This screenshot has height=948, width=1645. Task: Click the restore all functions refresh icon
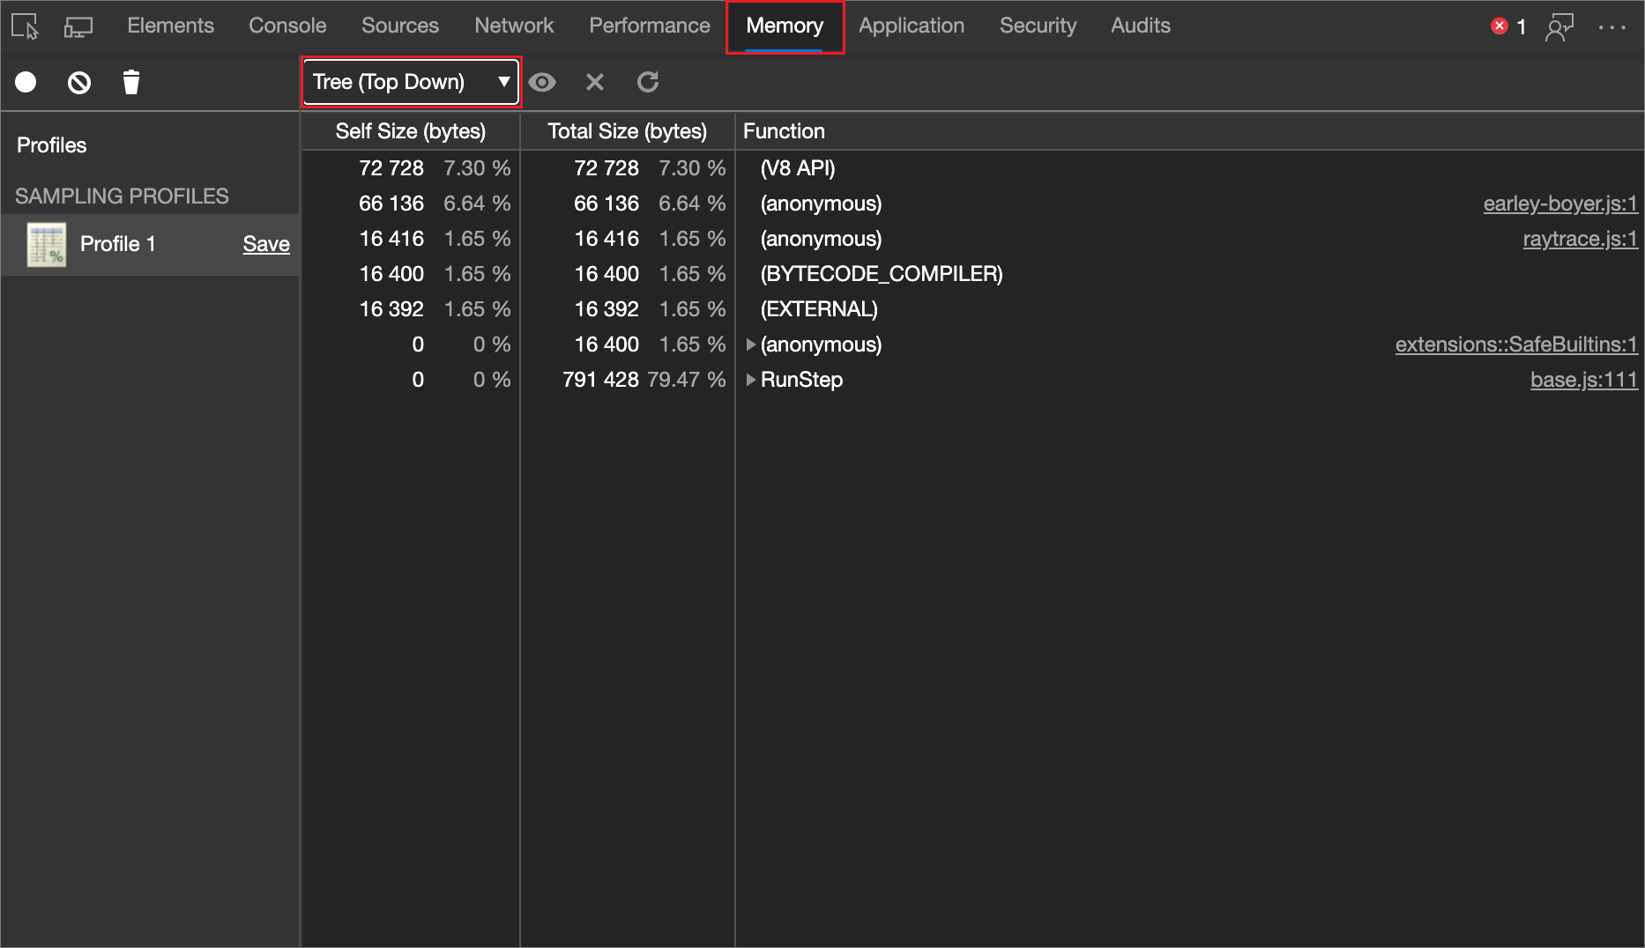648,82
